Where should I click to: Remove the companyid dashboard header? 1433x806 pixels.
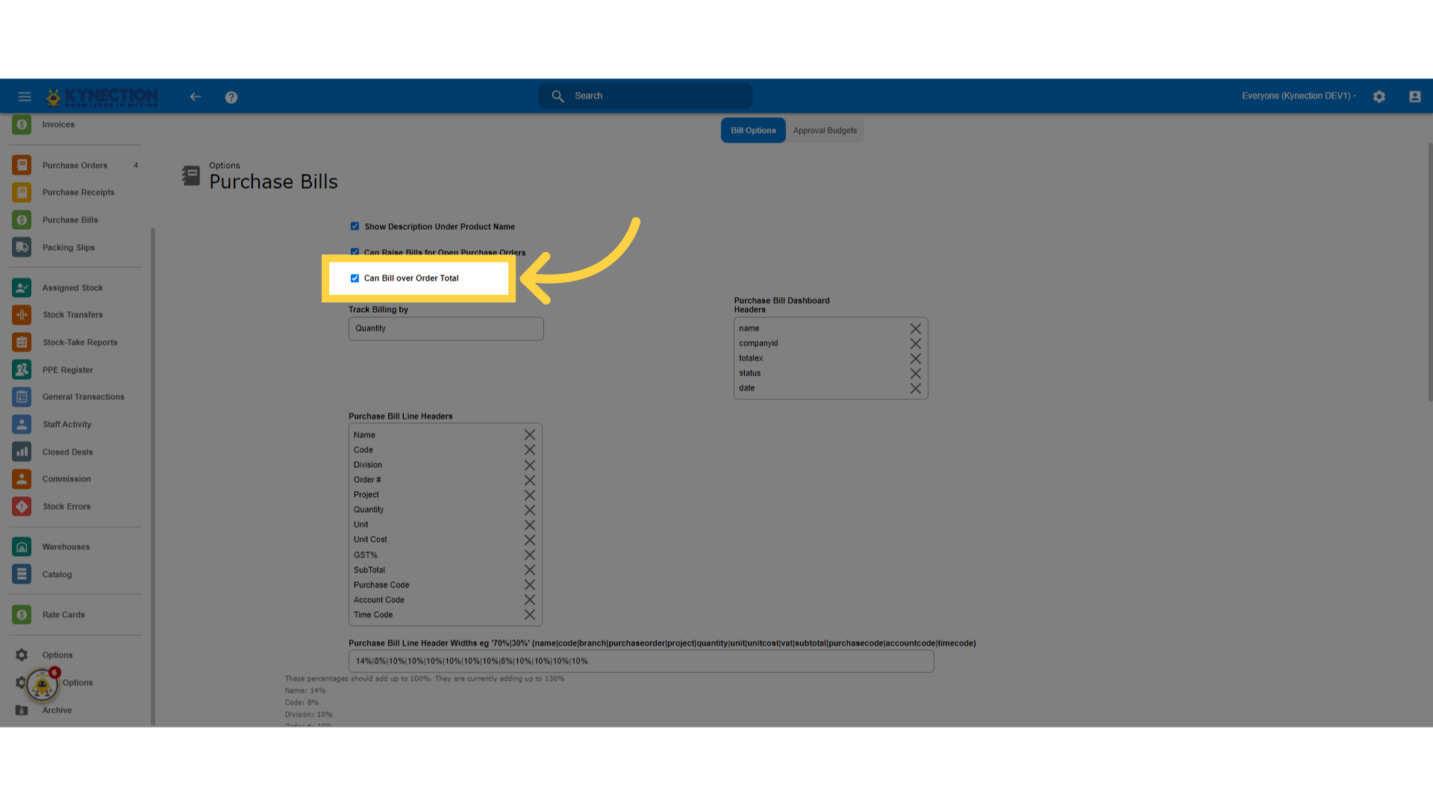pyautogui.click(x=916, y=343)
